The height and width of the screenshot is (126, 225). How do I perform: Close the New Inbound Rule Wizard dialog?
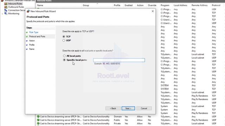click(153, 11)
